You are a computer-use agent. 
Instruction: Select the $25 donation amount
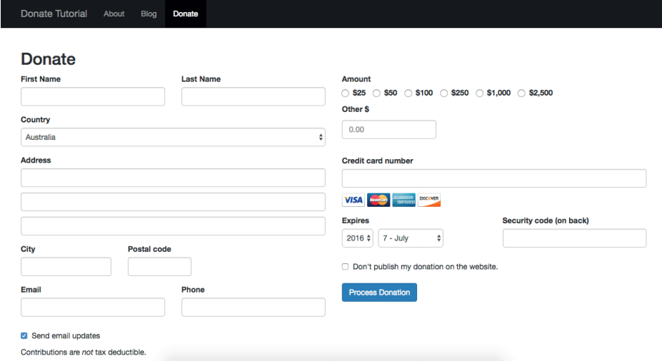[x=346, y=93]
